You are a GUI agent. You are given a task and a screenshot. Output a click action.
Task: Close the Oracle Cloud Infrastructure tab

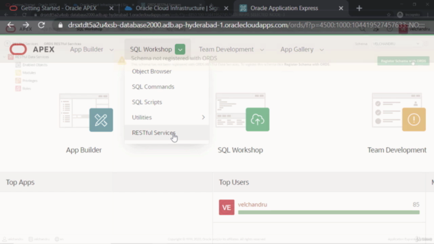226,8
